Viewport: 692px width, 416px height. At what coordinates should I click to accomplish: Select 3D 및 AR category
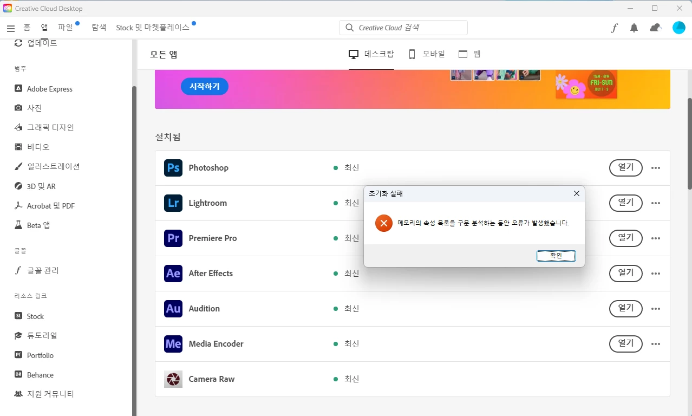pyautogui.click(x=35, y=186)
